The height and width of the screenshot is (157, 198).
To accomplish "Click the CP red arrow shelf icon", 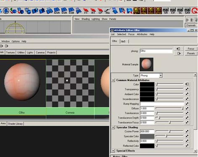I will [100, 11].
